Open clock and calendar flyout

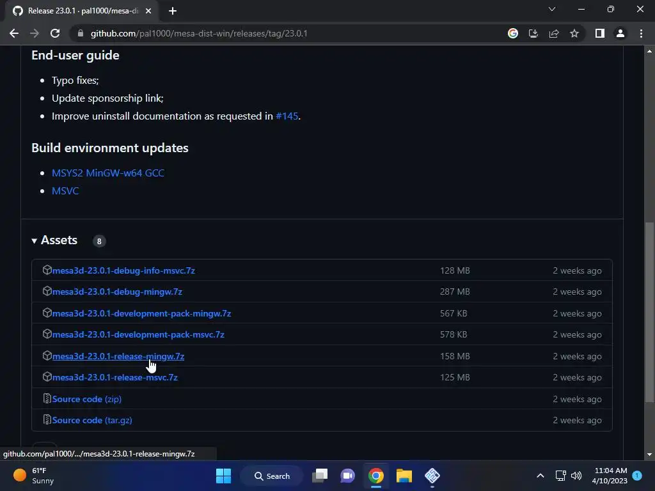coord(610,476)
